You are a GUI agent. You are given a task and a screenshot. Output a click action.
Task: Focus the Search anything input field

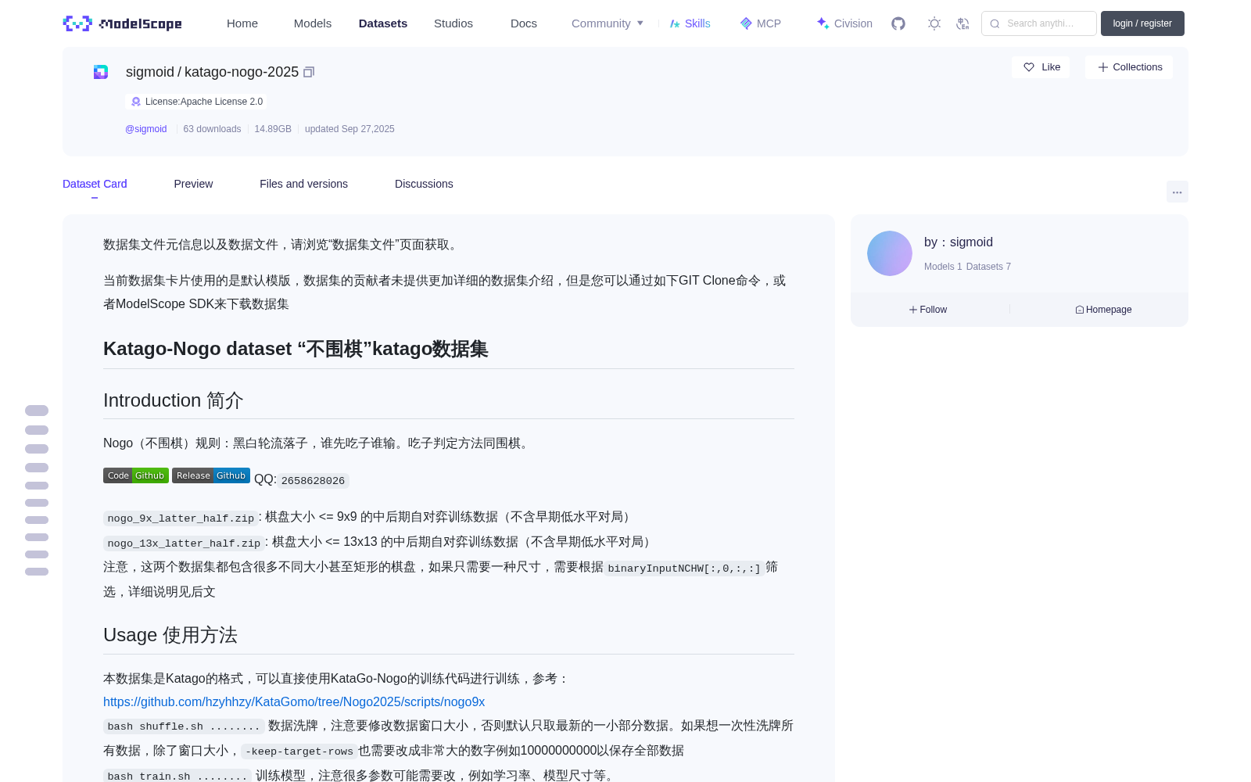pos(1039,23)
